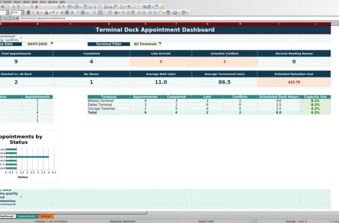The width and height of the screenshot is (339, 223).
Task: Open the Font Color dropdown arrow
Action: point(50,13)
